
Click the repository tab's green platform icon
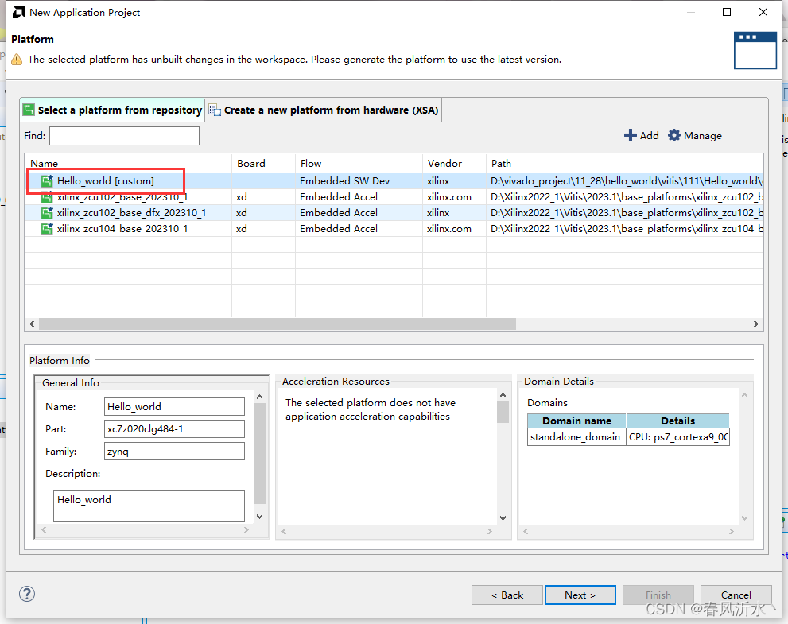point(29,110)
